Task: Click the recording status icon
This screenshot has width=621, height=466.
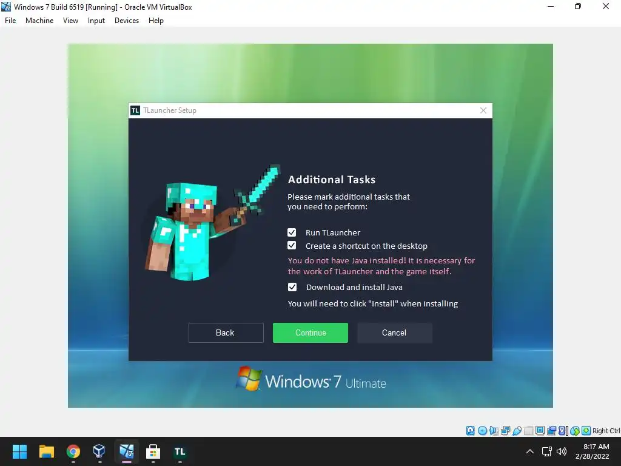Action: point(551,431)
